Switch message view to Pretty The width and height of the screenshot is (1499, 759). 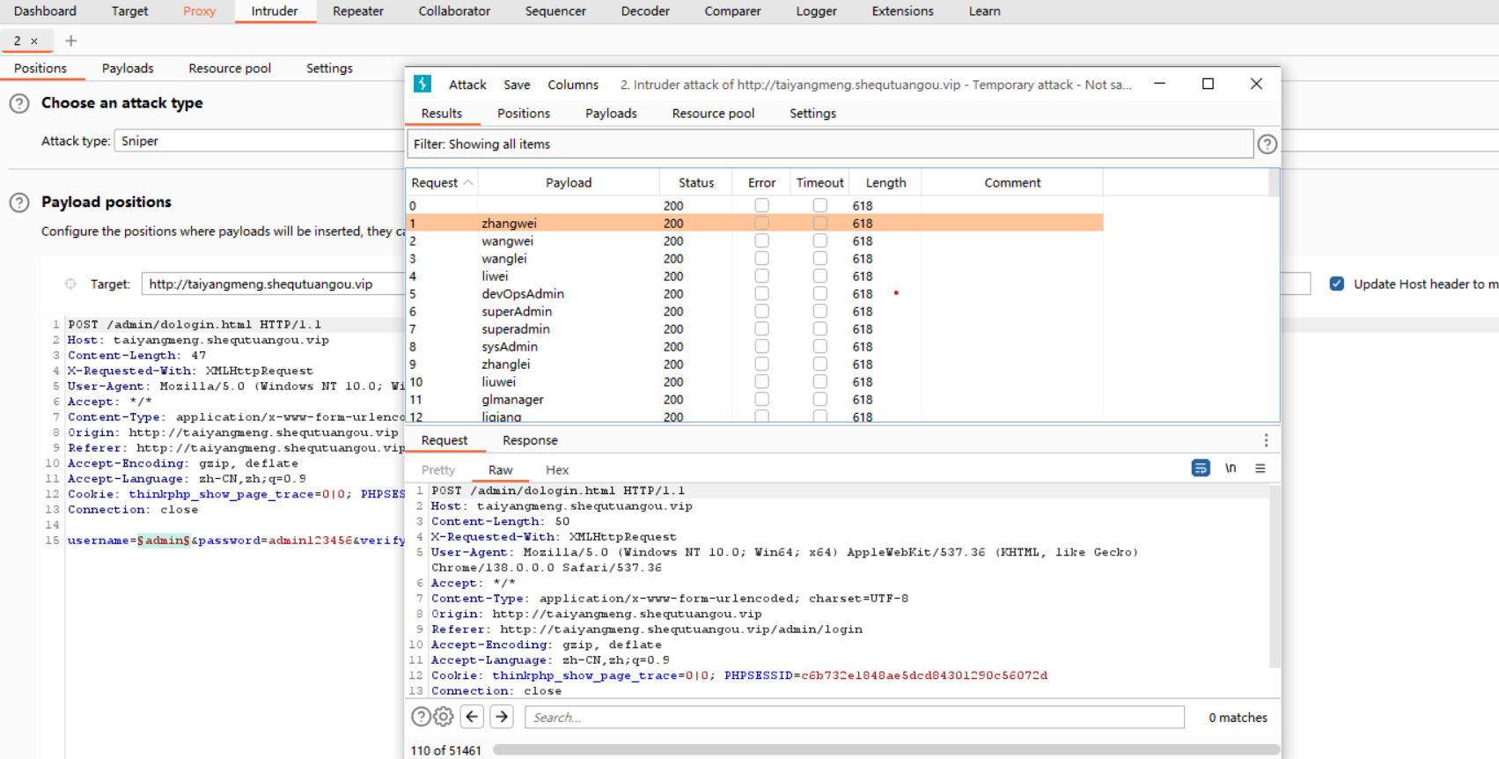point(438,470)
